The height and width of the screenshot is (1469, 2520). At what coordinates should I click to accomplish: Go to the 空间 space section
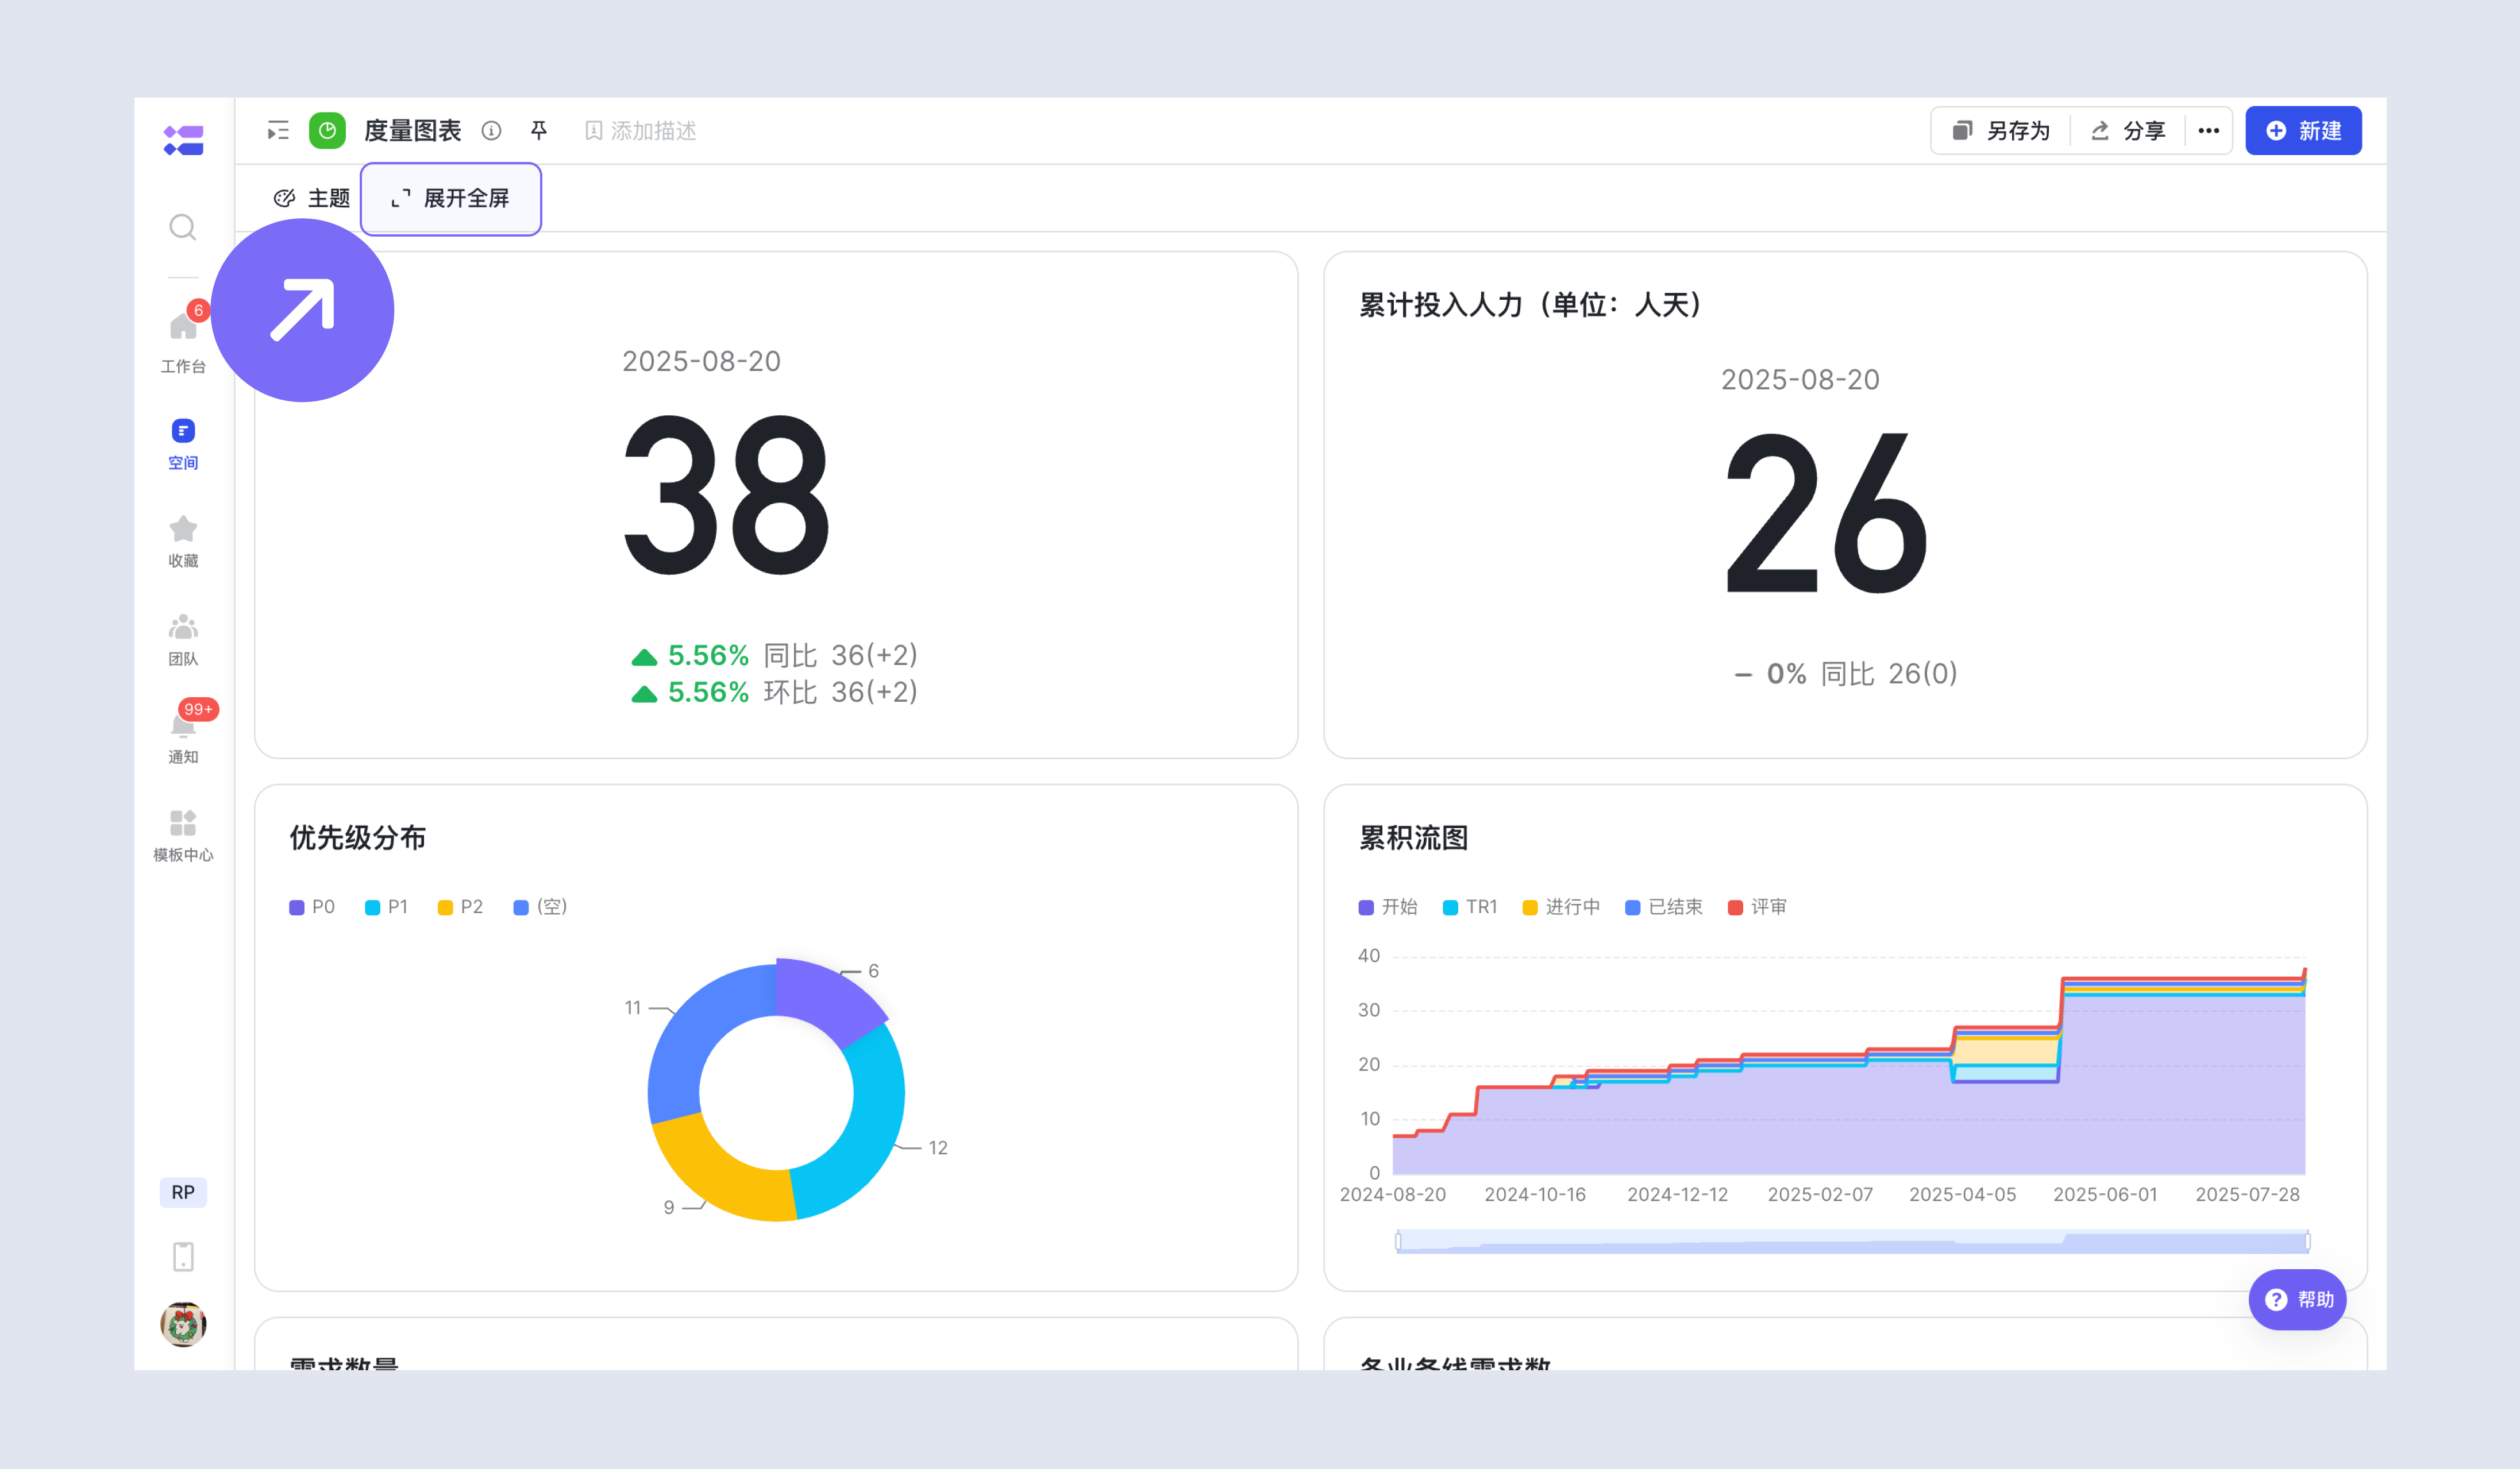(x=183, y=444)
